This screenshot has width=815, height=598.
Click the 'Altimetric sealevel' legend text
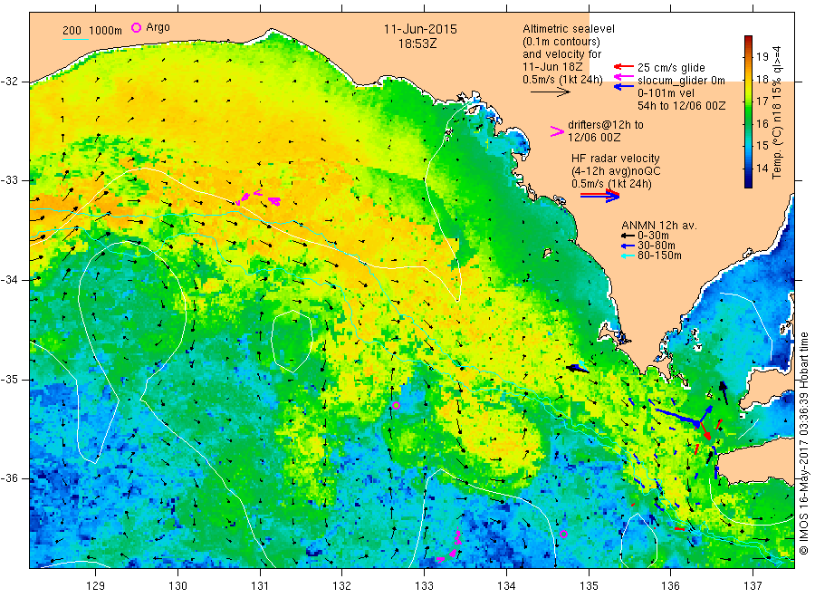tap(569, 29)
